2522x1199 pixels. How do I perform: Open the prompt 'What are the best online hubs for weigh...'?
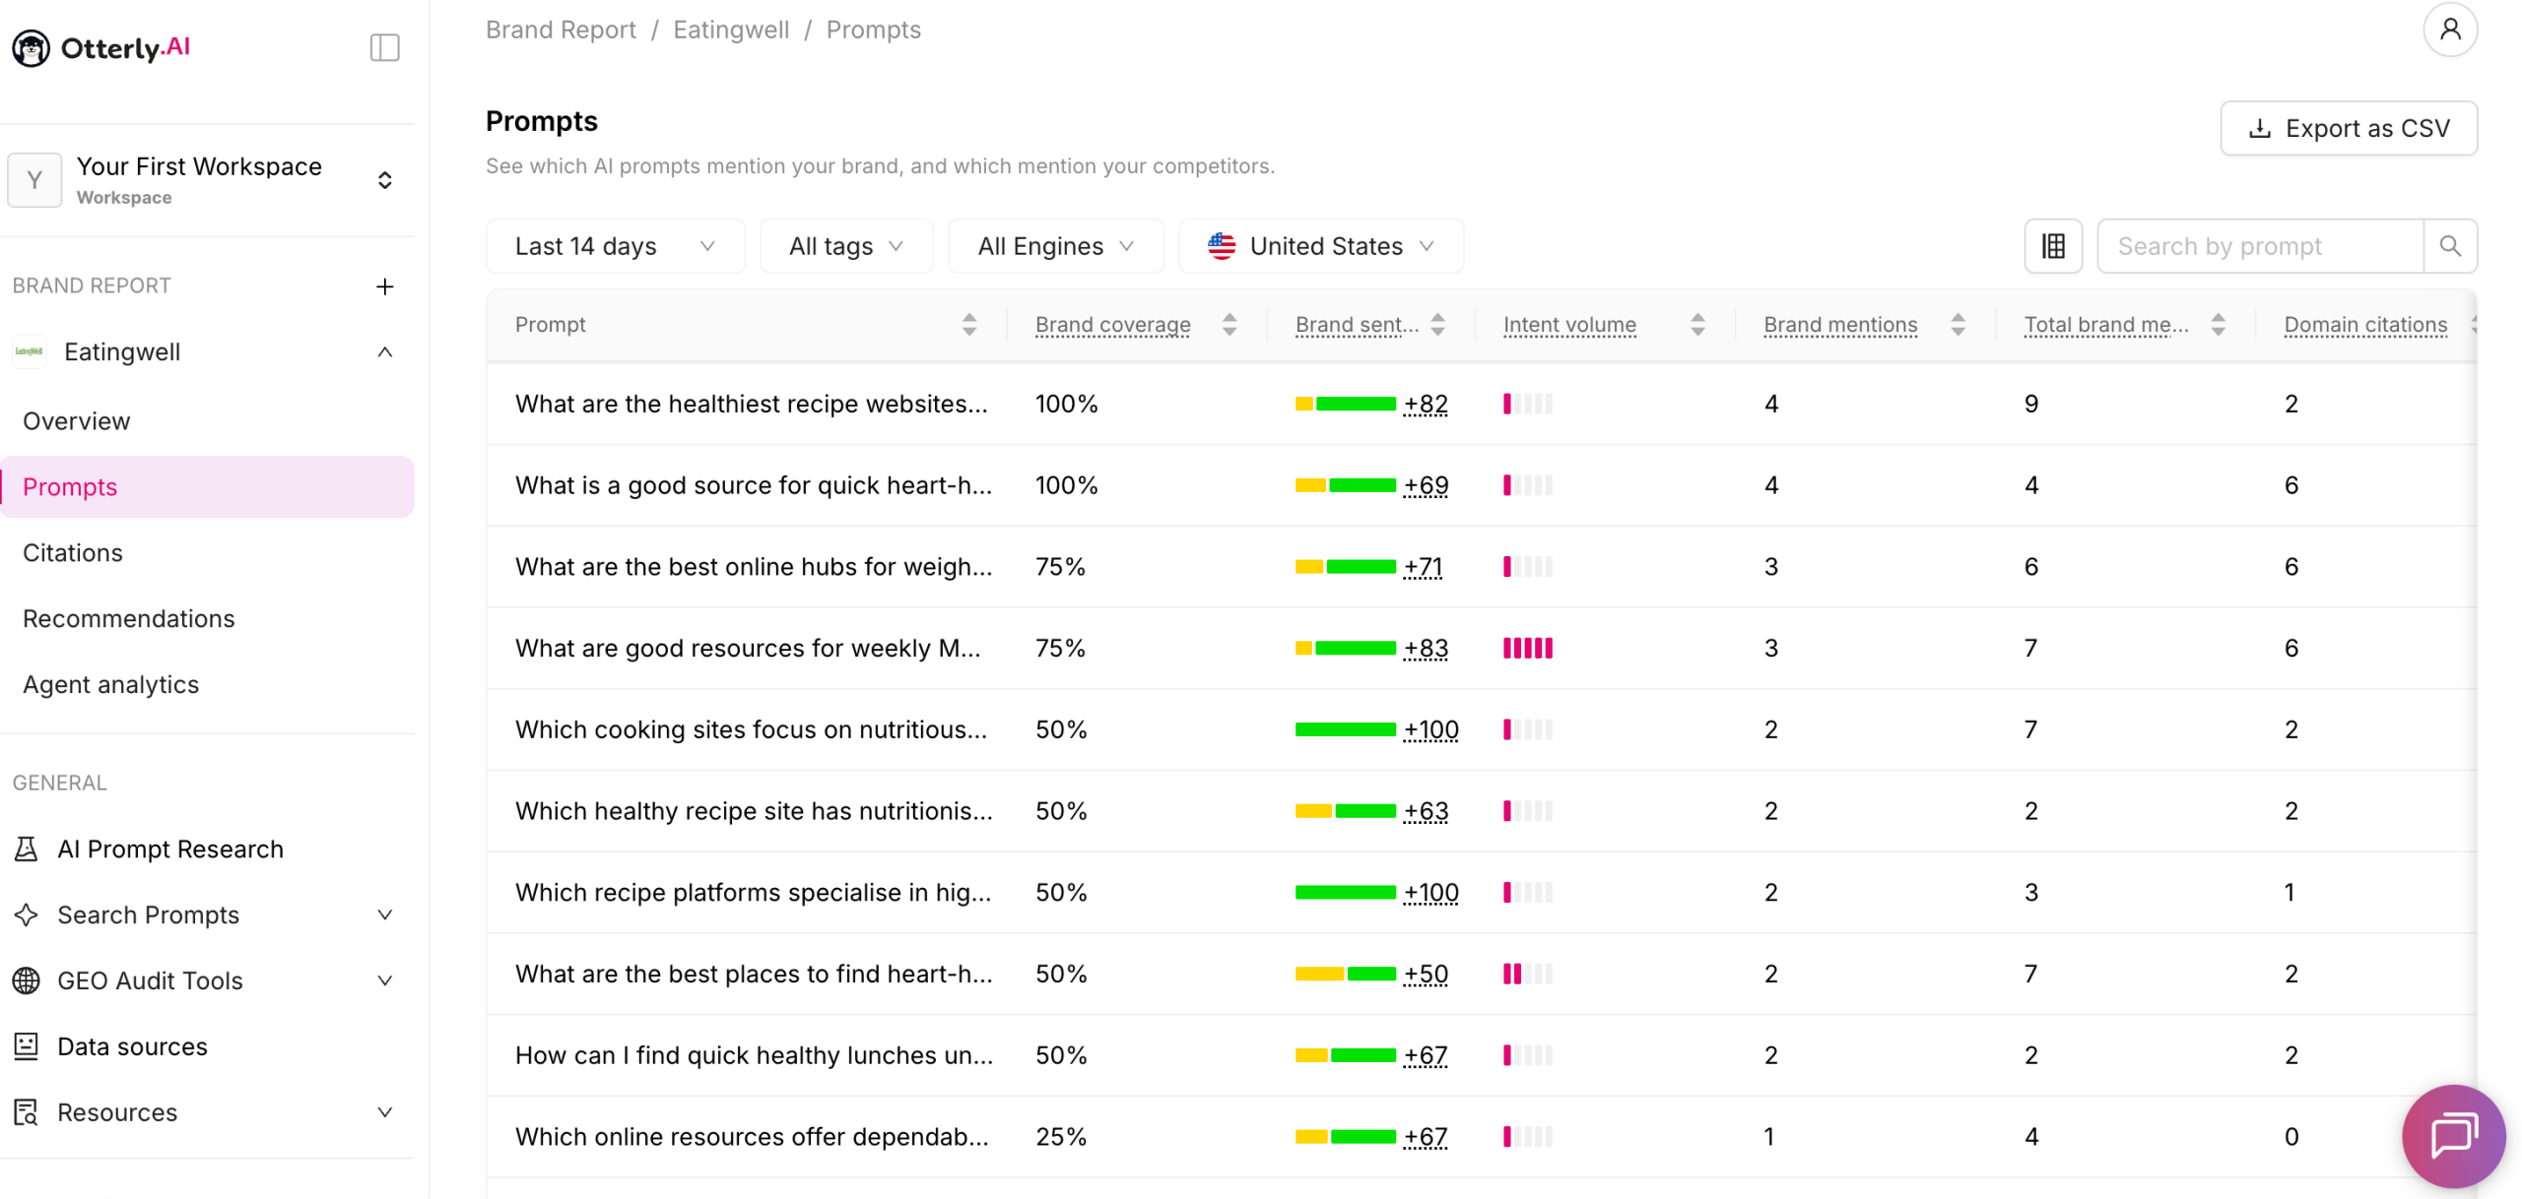point(754,567)
